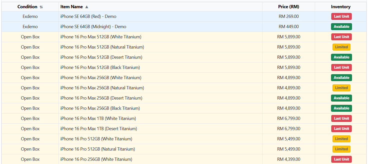Toggle Item Name ascending sort arrow

point(87,7)
